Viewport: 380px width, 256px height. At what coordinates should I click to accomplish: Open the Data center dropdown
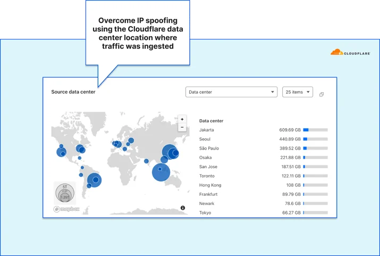(x=231, y=92)
